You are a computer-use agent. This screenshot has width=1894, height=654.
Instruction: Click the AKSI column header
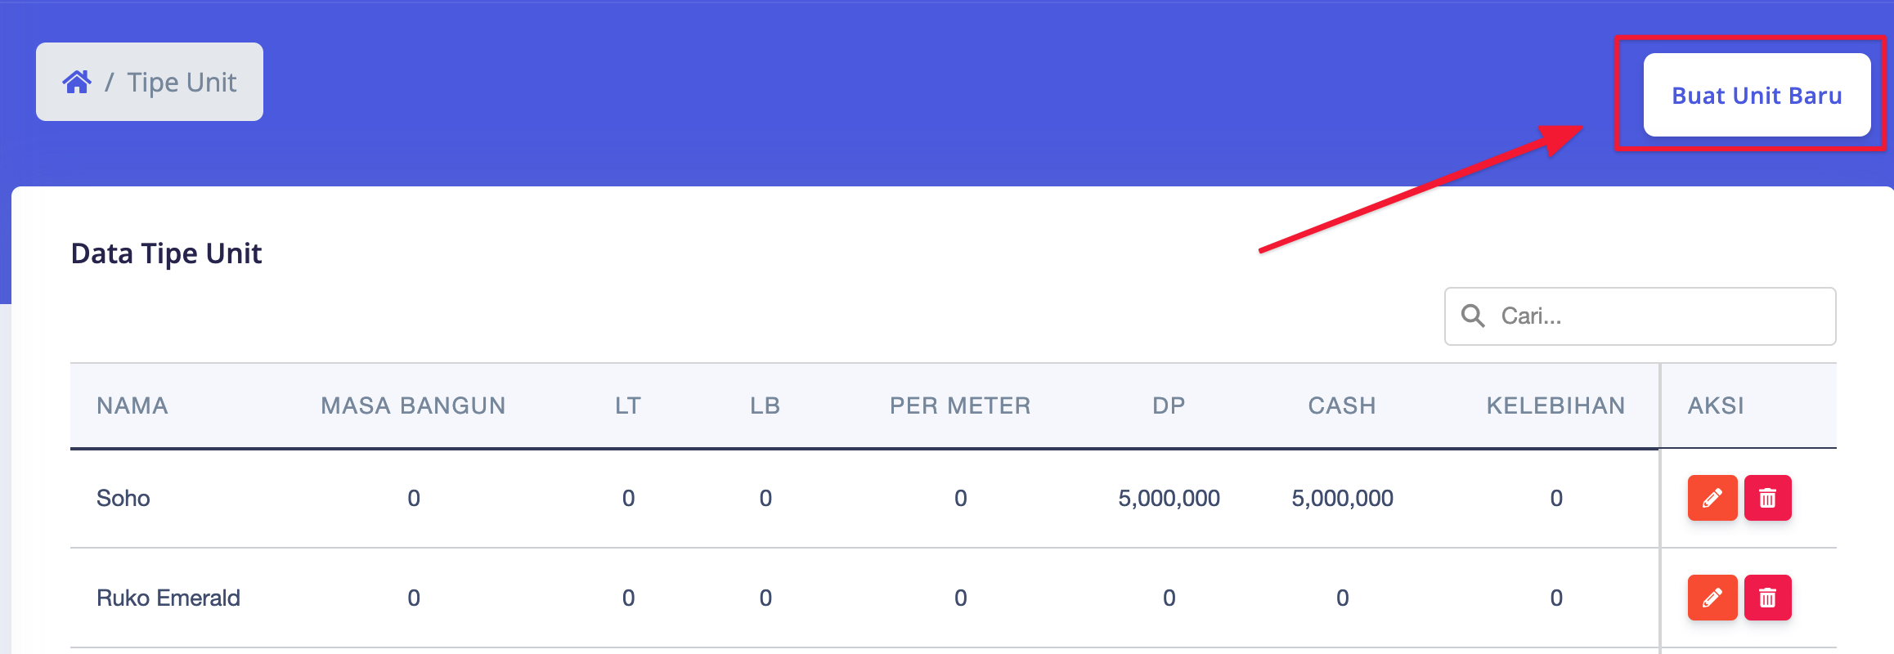tap(1716, 405)
